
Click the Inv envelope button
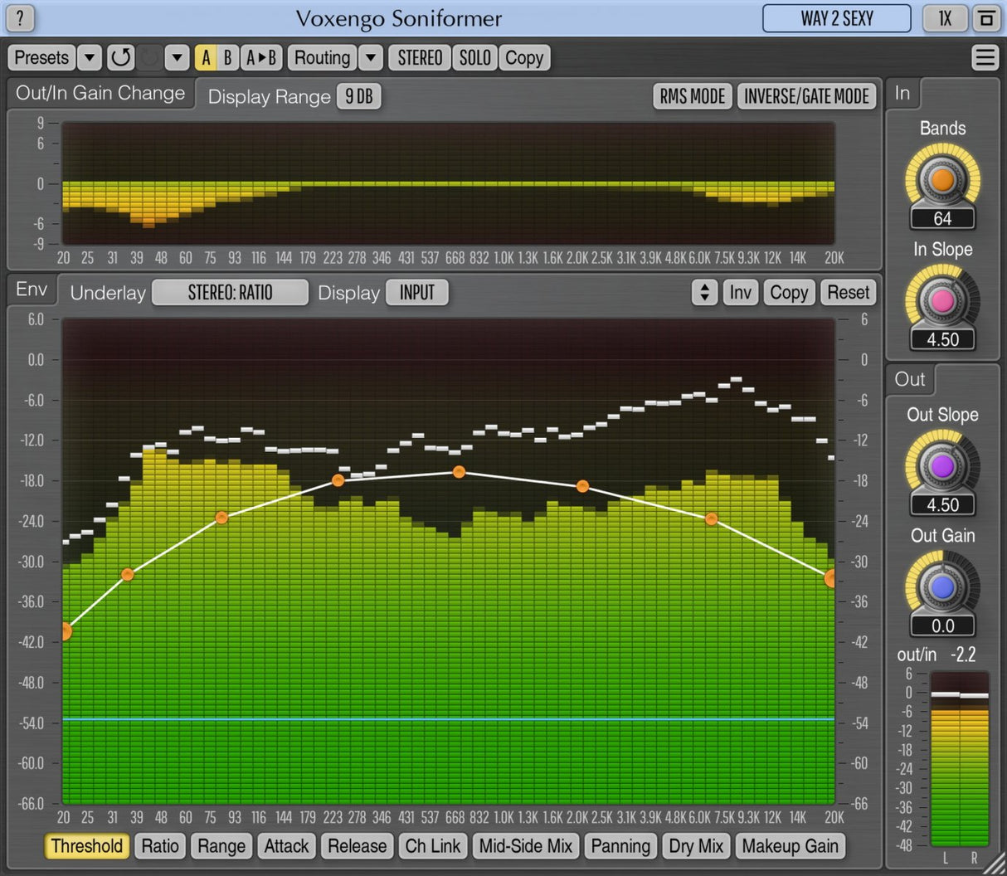[740, 292]
